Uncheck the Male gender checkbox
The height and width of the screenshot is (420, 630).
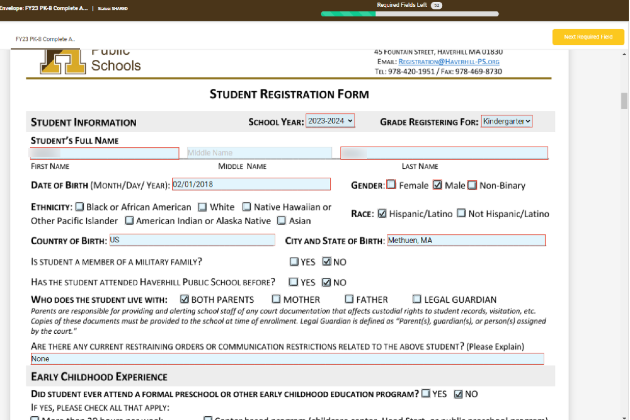(437, 185)
